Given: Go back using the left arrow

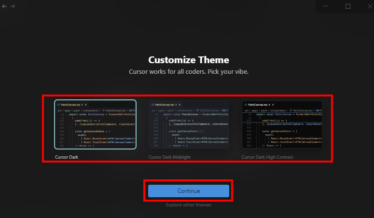Looking at the screenshot, I should [x=4, y=6].
